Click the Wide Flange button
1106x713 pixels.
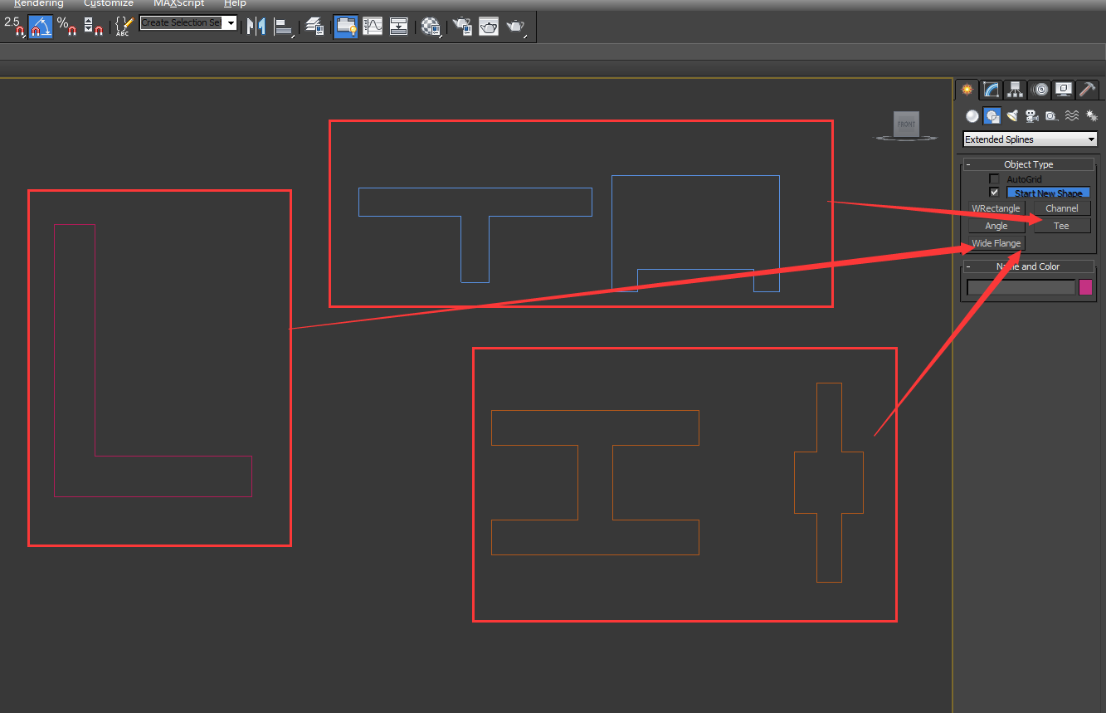996,243
